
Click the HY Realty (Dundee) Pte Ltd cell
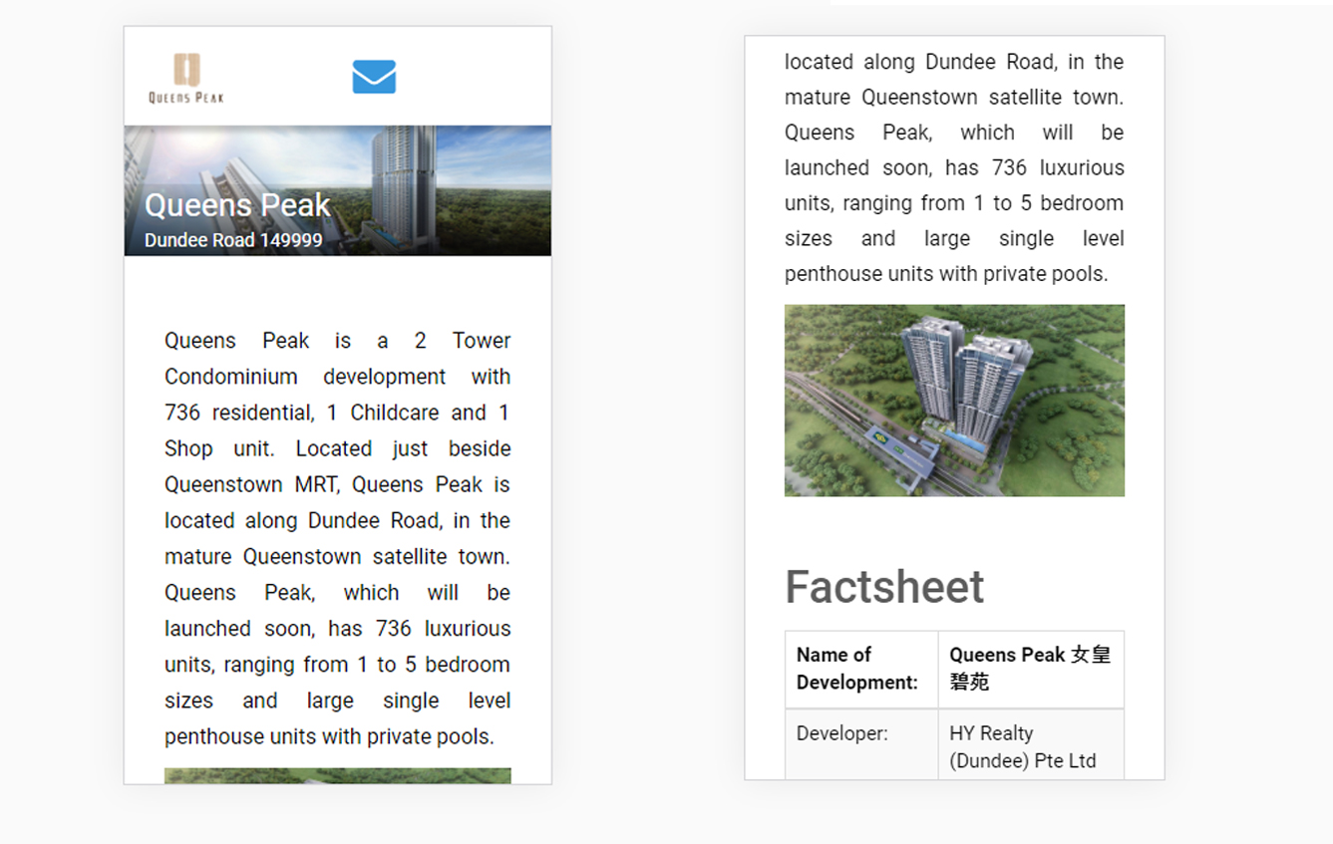pyautogui.click(x=1031, y=744)
